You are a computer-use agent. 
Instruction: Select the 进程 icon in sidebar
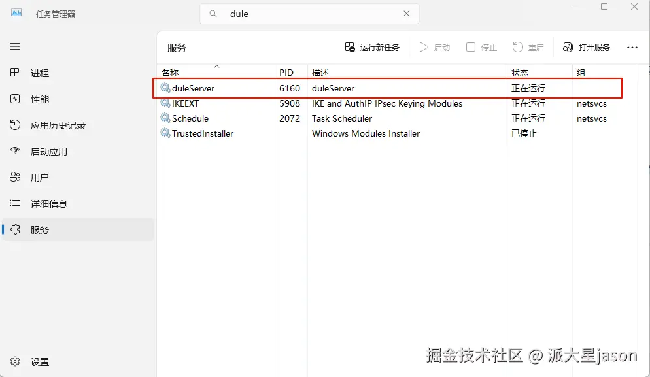pos(15,73)
